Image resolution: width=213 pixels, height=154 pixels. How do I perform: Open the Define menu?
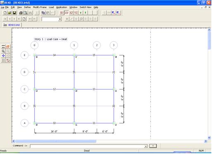[27, 7]
